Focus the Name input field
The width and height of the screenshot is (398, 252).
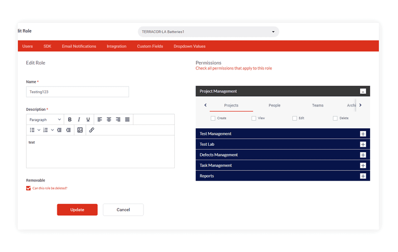tap(77, 92)
